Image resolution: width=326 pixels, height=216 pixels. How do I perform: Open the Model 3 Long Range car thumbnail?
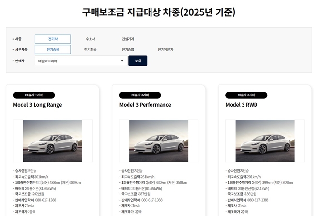(x=53, y=141)
